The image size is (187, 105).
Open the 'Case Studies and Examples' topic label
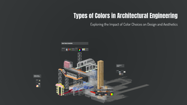pyautogui.click(x=120, y=66)
